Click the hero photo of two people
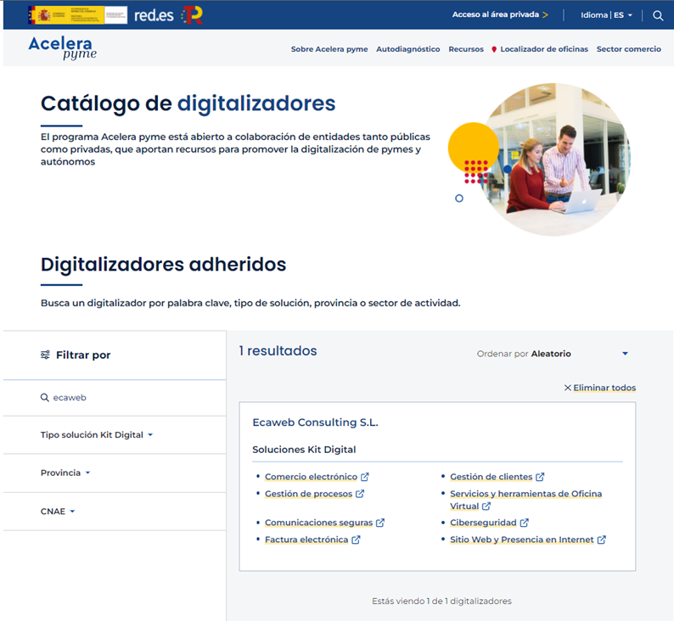This screenshot has width=674, height=621. pyautogui.click(x=555, y=159)
